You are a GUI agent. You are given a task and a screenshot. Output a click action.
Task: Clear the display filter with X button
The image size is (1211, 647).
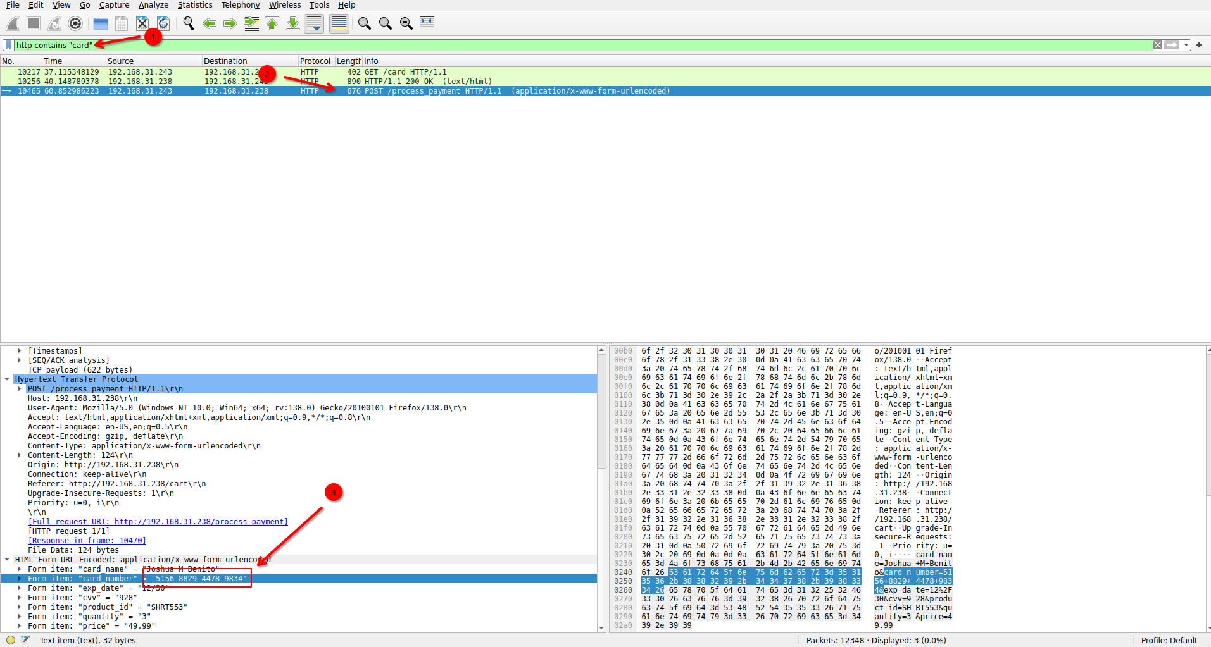click(1158, 45)
